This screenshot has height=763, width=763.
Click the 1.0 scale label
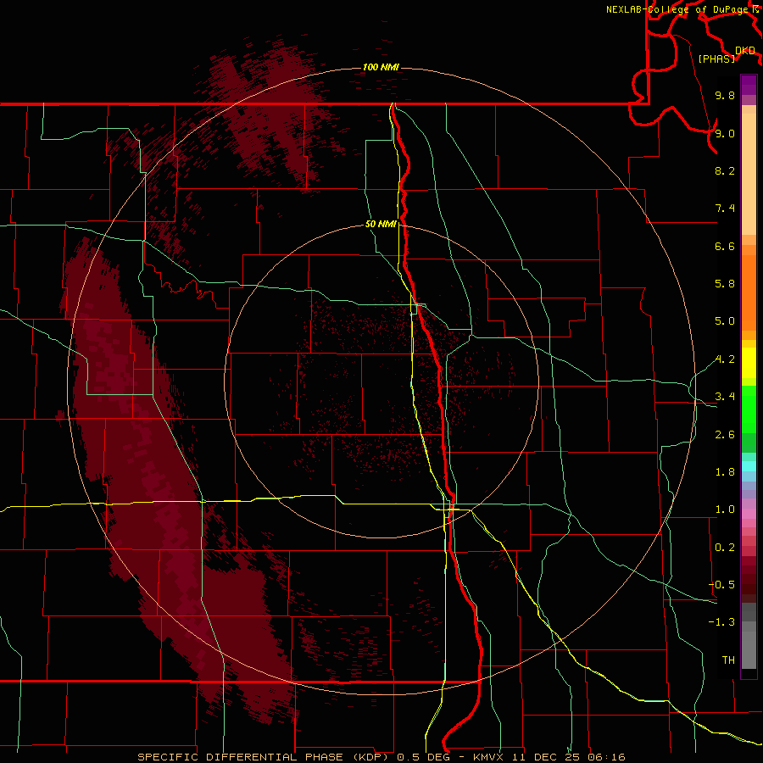(725, 510)
